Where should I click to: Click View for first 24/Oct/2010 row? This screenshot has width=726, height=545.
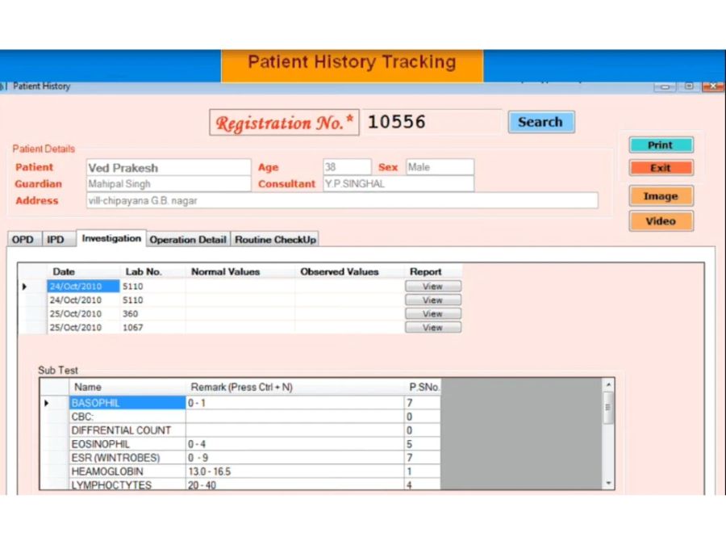[x=433, y=287]
